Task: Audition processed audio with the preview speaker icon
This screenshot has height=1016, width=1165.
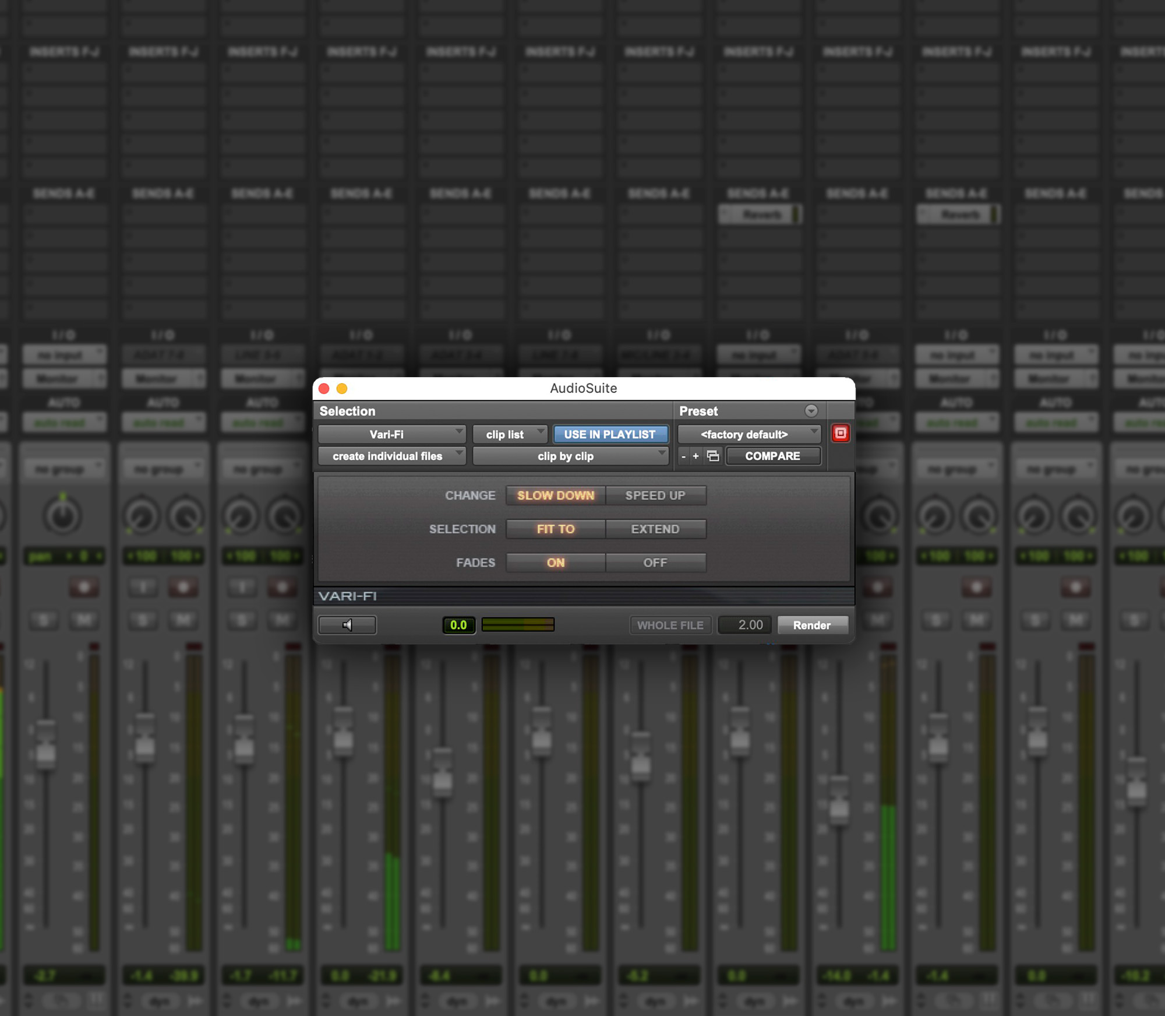Action: tap(347, 625)
